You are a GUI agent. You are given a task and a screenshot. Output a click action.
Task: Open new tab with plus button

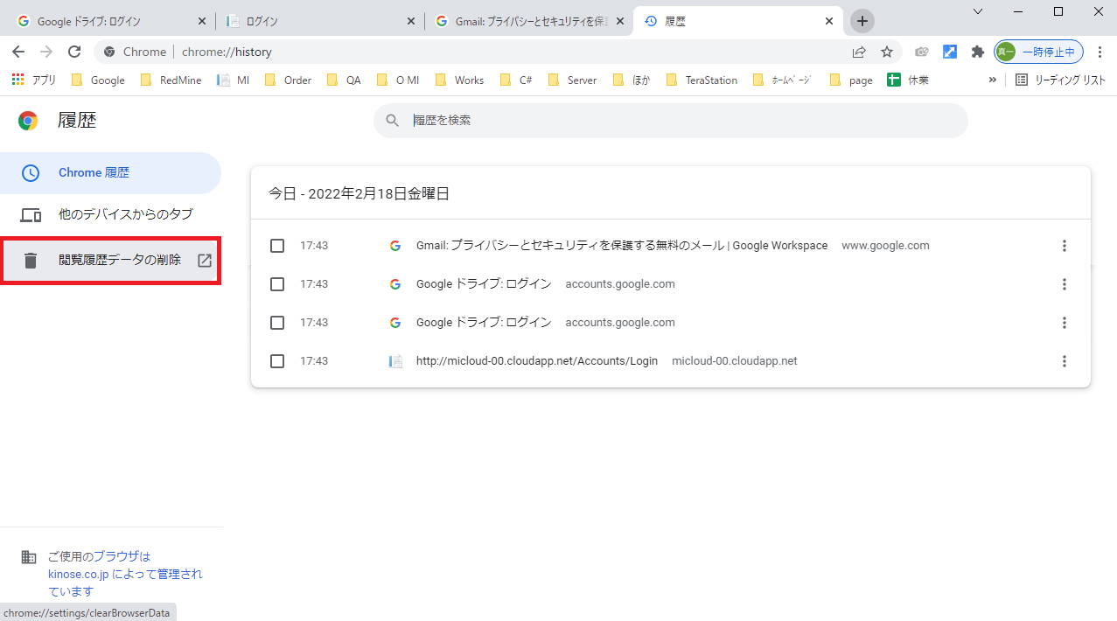pos(862,21)
